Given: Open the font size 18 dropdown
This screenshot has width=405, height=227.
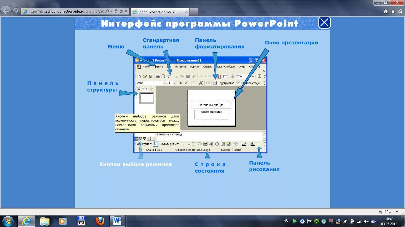Looking at the screenshot, I should pyautogui.click(x=174, y=83).
